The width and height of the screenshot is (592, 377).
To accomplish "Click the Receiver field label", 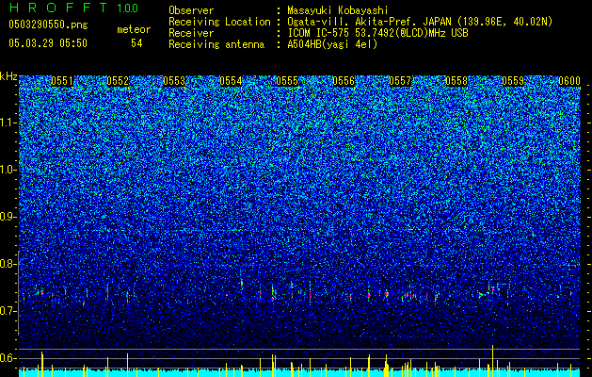I will 191,33.
